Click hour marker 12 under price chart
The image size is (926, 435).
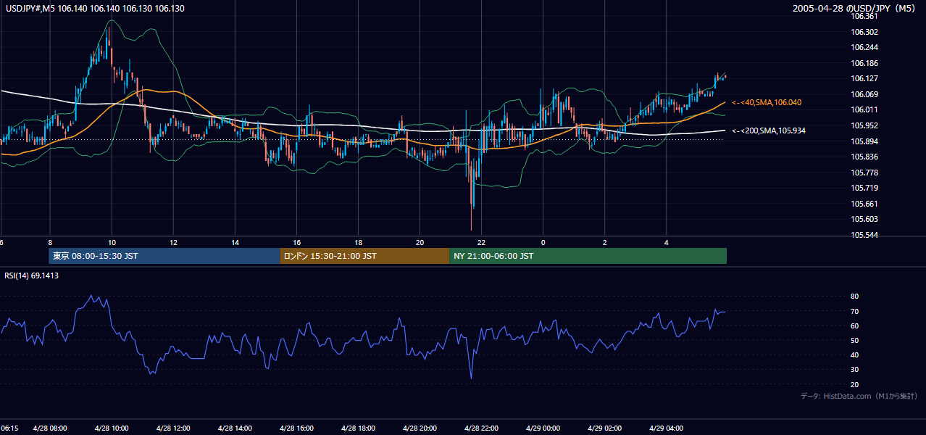pyautogui.click(x=173, y=242)
